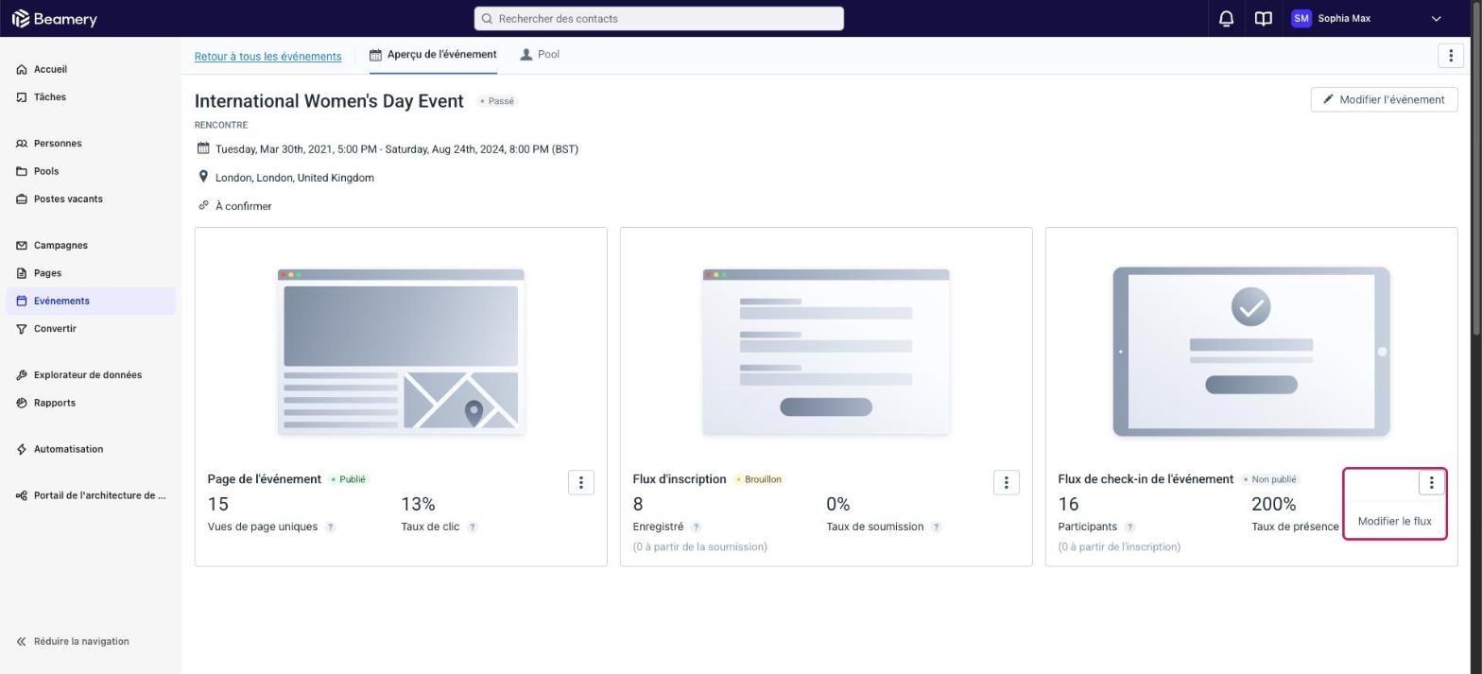
Task: Focus the Rechercher des contacts field
Action: point(659,19)
